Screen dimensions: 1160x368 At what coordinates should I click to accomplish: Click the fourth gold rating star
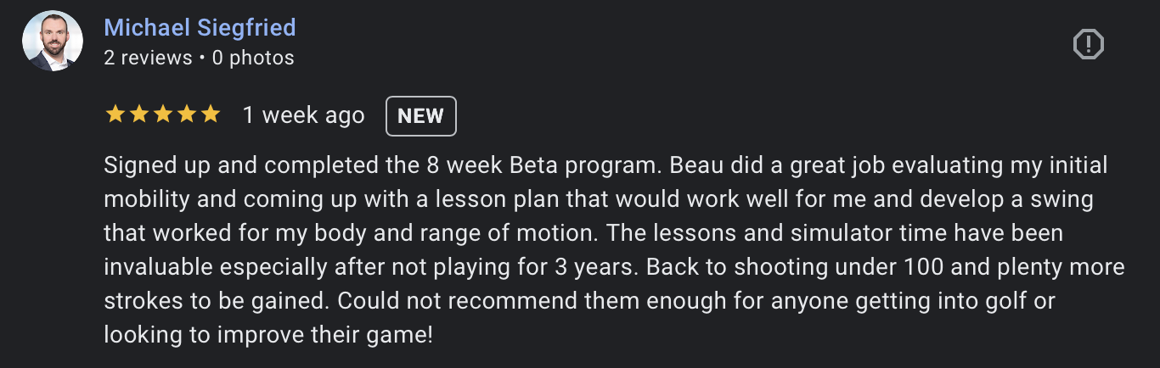(186, 114)
